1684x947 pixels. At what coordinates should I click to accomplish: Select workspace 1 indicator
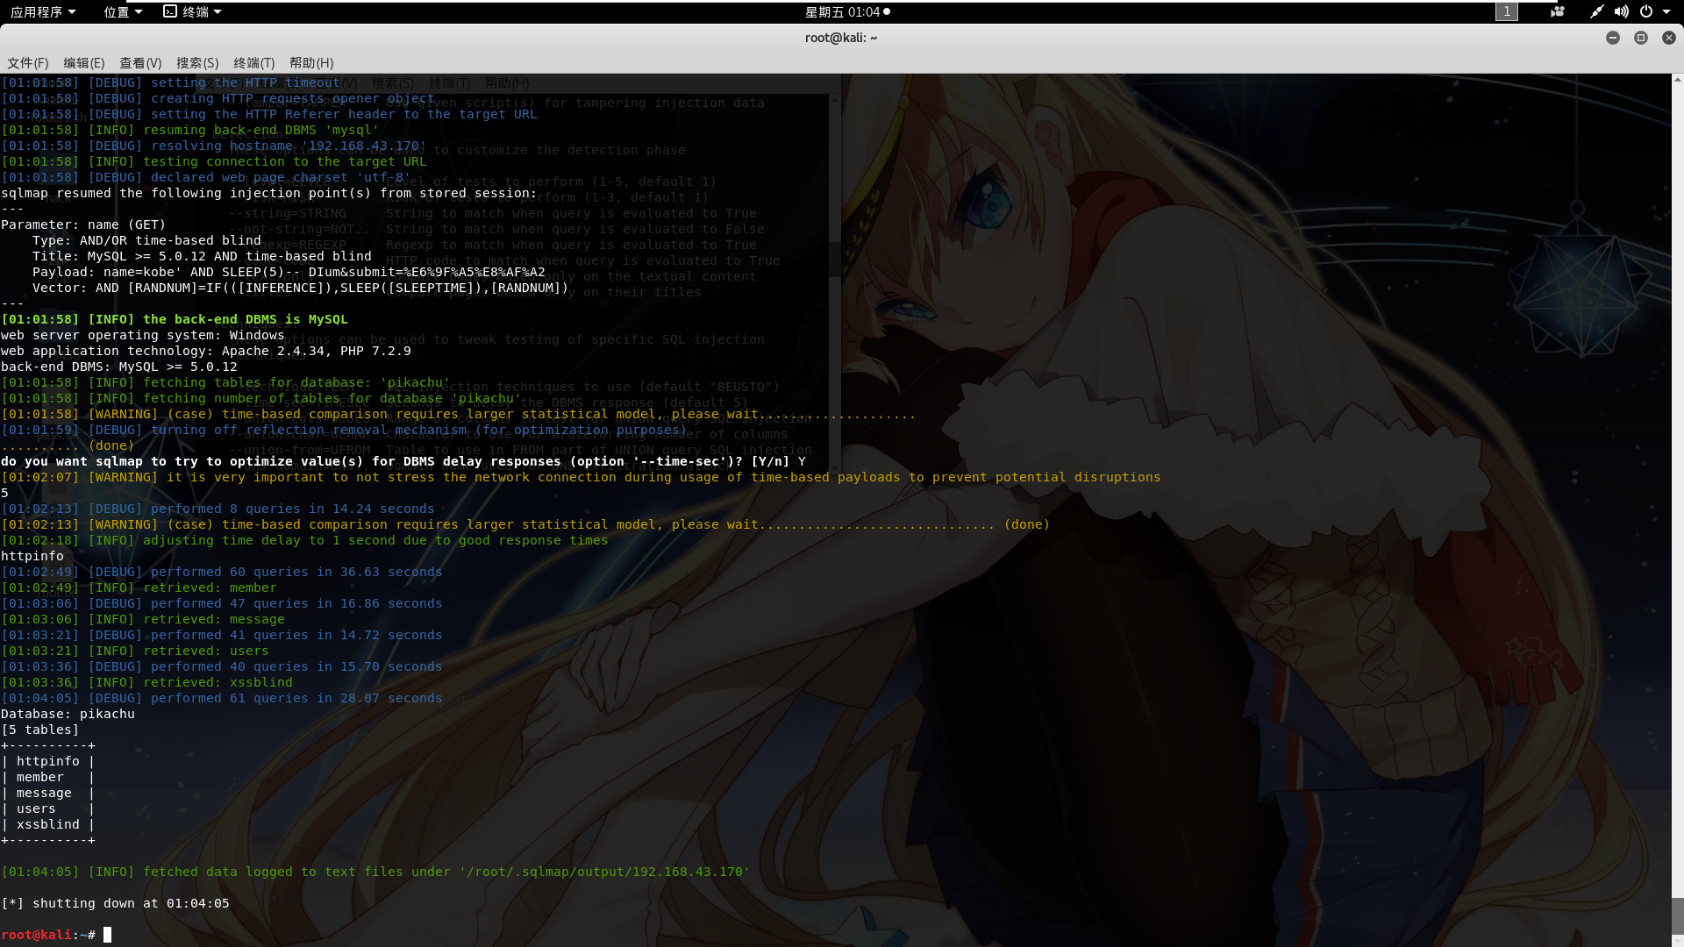click(x=1506, y=11)
